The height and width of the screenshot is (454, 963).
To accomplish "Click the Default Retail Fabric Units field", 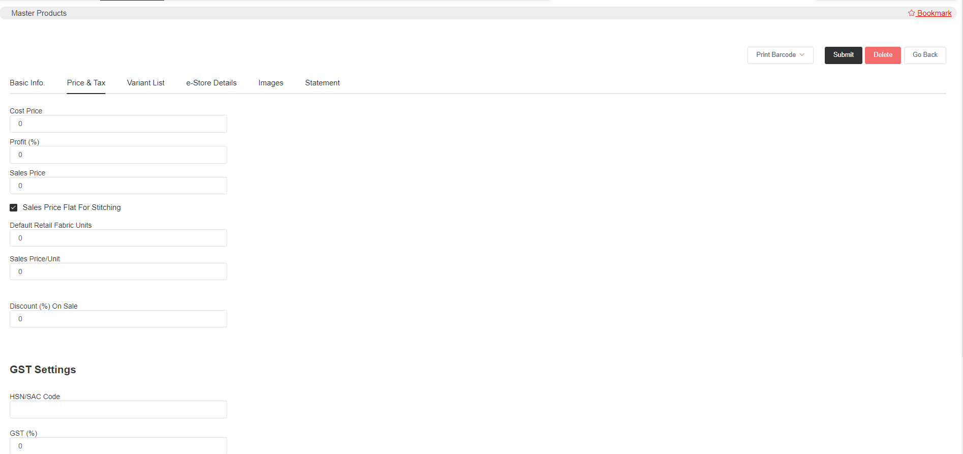I will 118,238.
